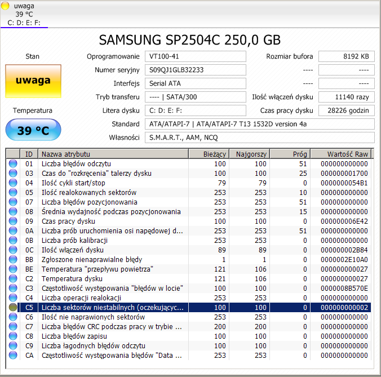381x377 pixels.
Task: Click the status orb of row 09
Action: coord(13,221)
